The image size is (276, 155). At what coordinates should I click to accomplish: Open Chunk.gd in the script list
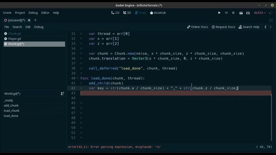coord(34,34)
